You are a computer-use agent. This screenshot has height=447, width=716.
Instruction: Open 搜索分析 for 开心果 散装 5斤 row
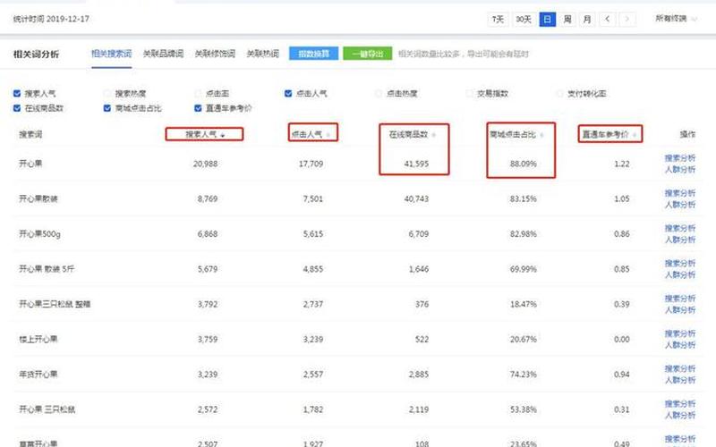click(680, 263)
